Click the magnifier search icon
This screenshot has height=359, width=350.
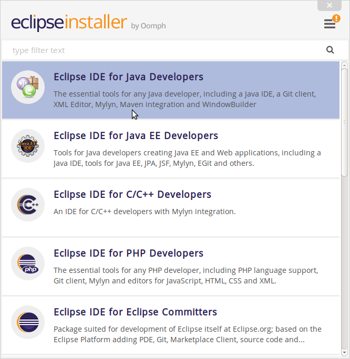tap(330, 50)
